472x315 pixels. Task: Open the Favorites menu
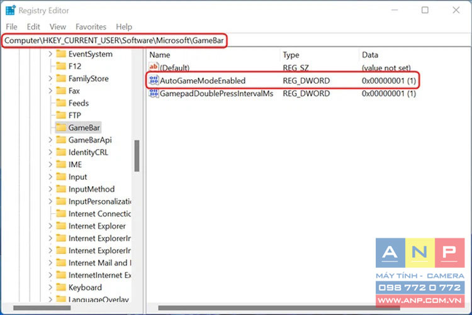click(91, 27)
